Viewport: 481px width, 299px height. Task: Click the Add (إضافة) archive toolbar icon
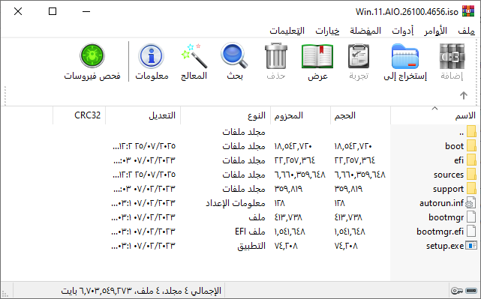click(452, 56)
